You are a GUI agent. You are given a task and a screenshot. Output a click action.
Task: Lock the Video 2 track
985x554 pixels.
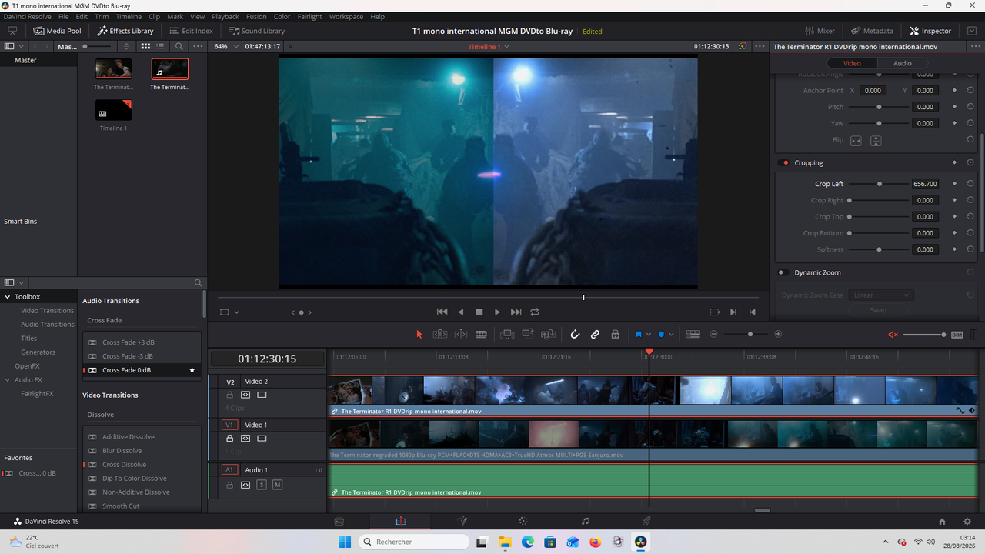click(229, 395)
